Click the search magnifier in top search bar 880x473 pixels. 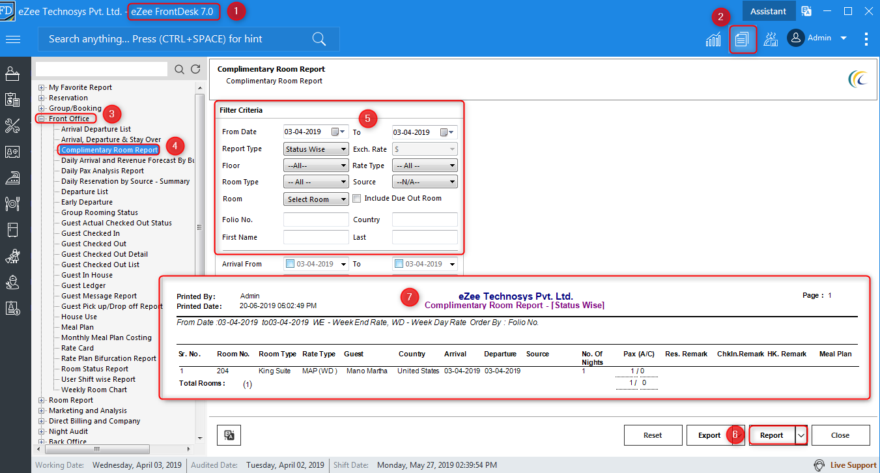(319, 39)
